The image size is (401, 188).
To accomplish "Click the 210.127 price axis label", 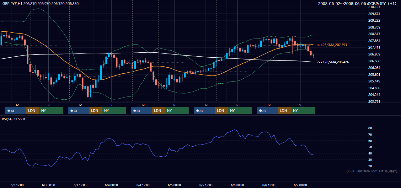I will click(374, 7).
